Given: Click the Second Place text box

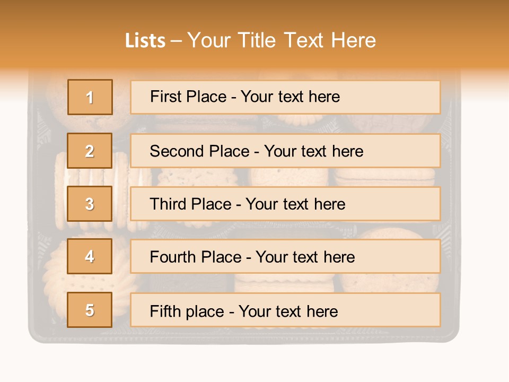Looking at the screenshot, I should click(x=285, y=151).
